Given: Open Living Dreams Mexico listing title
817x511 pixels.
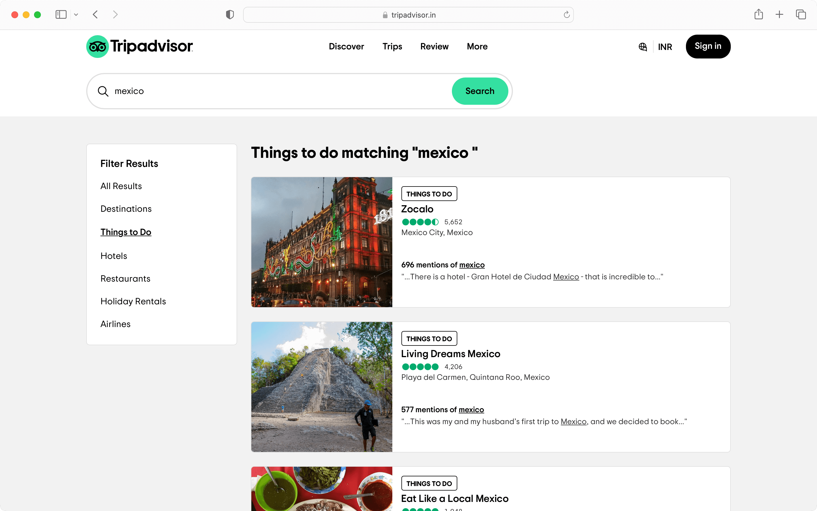Looking at the screenshot, I should pyautogui.click(x=450, y=353).
